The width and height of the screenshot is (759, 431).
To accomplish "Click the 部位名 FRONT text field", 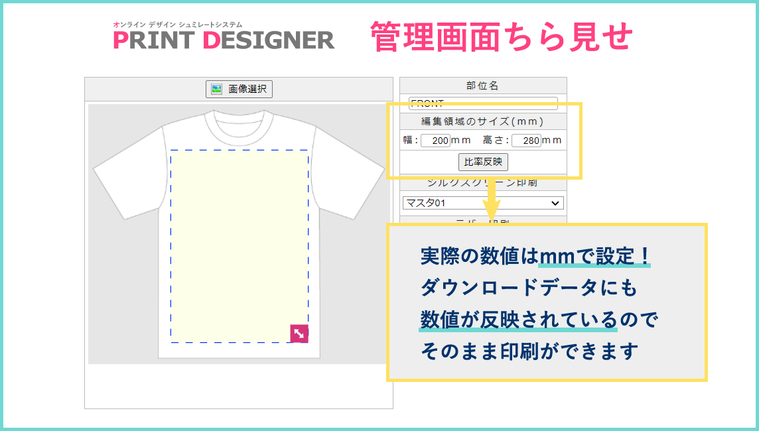I will coord(483,103).
